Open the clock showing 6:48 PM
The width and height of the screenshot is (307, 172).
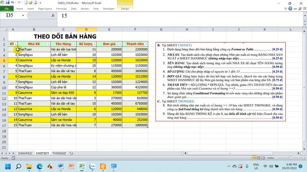(x=289, y=166)
